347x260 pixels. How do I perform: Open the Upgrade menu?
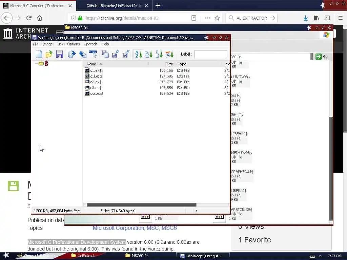tap(91, 44)
